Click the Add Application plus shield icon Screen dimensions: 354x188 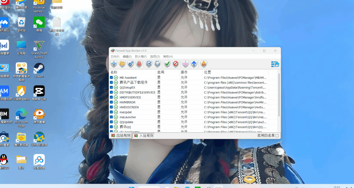pyautogui.click(x=114, y=64)
